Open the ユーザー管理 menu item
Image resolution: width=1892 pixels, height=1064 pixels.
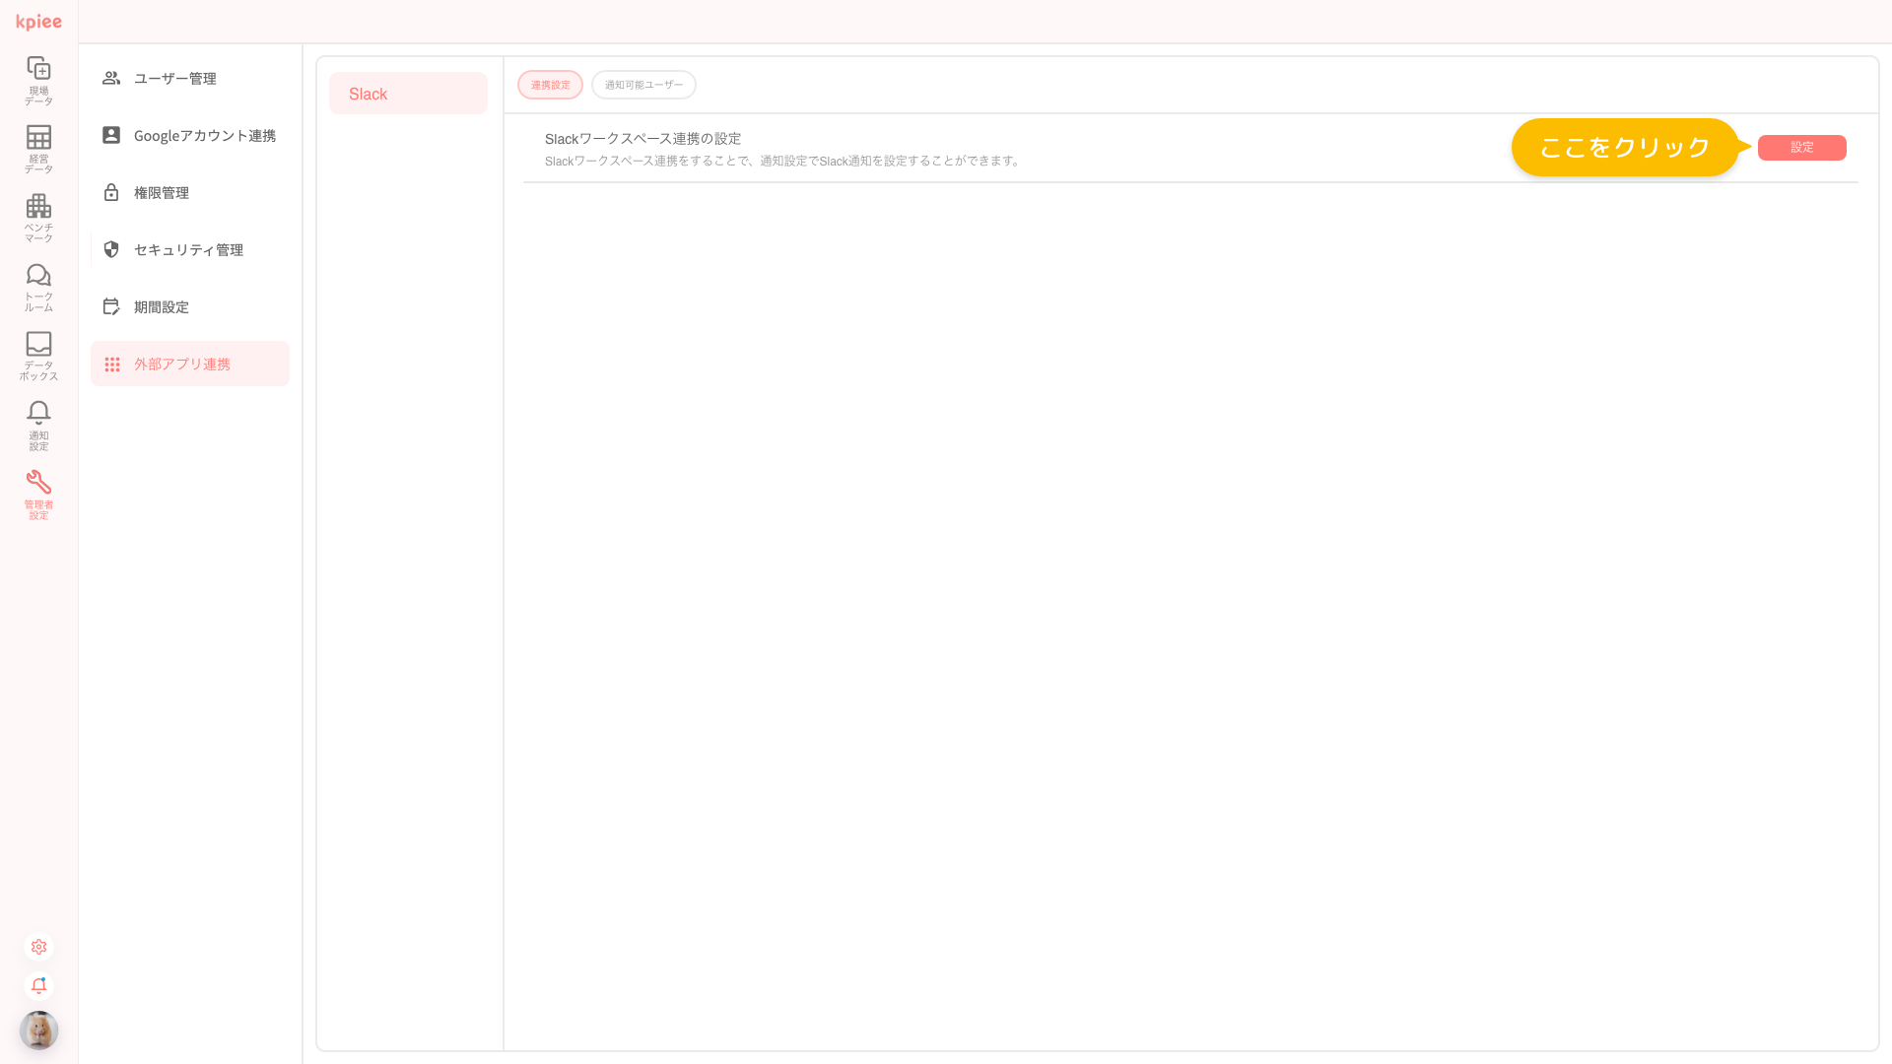coord(174,79)
